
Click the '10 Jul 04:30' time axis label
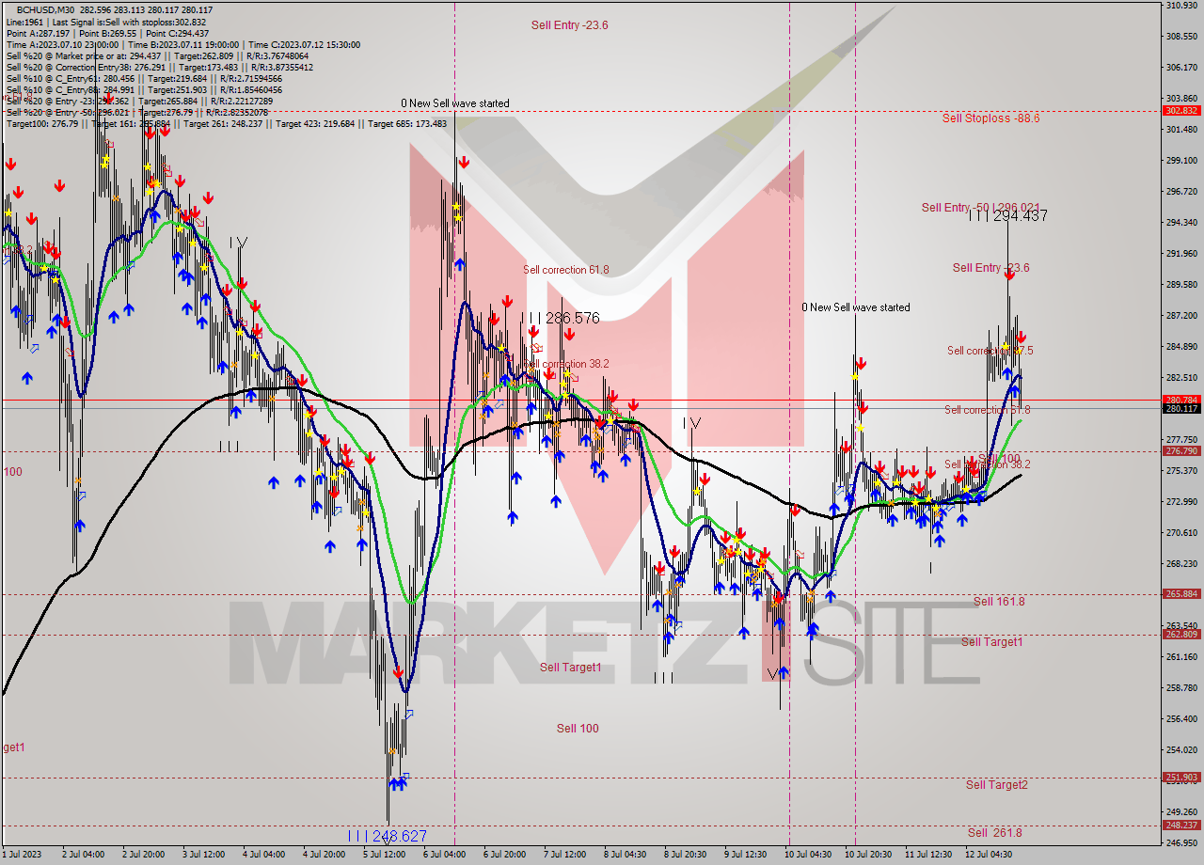[x=807, y=856]
